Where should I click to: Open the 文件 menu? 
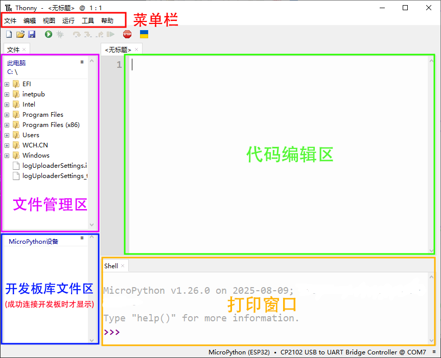10,21
